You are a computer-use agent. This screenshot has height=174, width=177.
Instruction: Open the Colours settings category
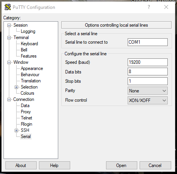tap(27, 93)
